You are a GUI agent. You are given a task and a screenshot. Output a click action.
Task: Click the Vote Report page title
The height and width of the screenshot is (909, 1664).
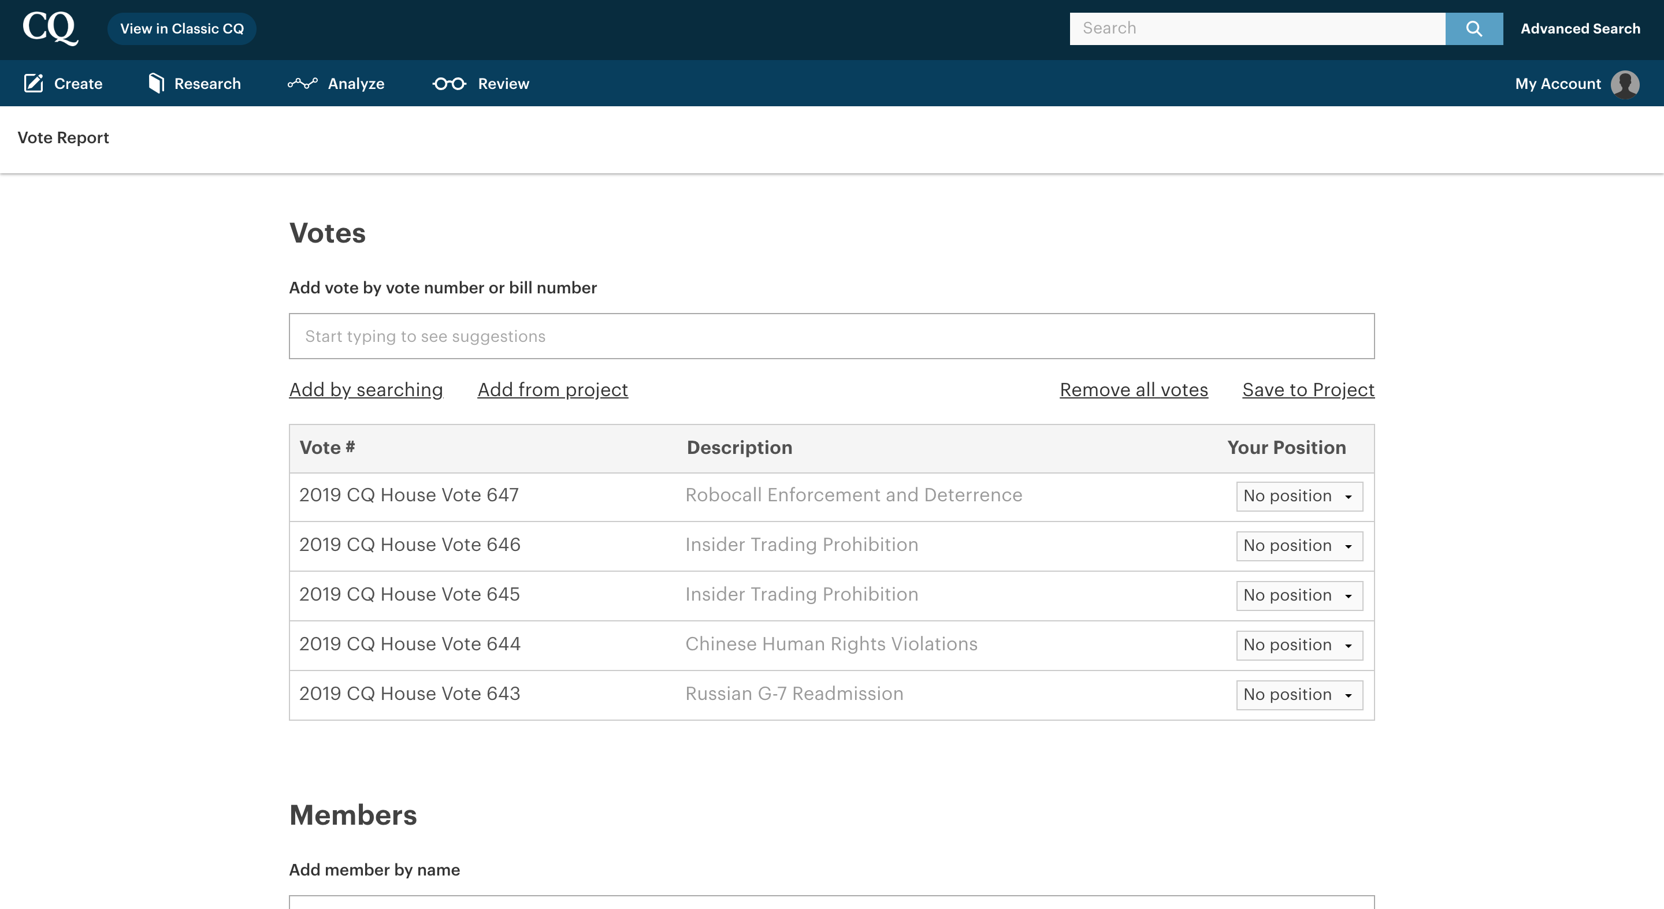pos(64,137)
